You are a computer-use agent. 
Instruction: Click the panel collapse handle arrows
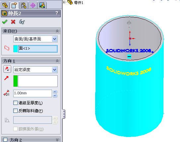coord(64,114)
